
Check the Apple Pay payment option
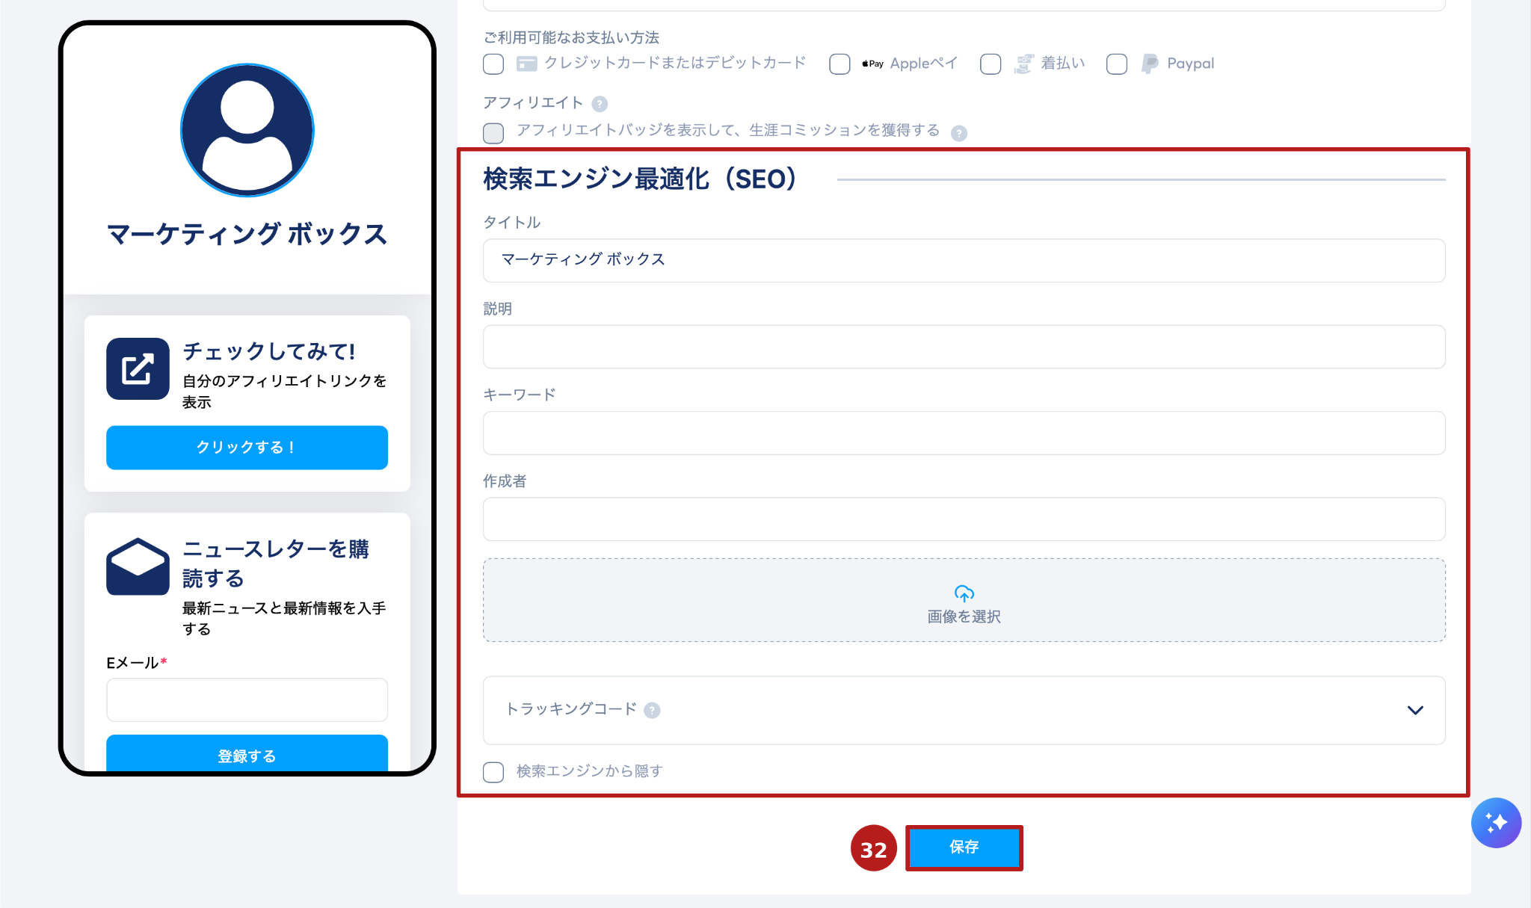click(840, 64)
